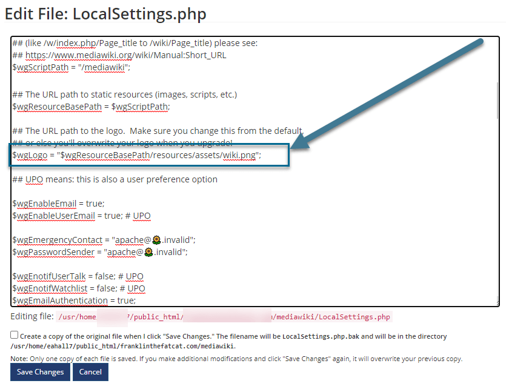Click the "Edit File: LocalSettings.php" heading
Viewport: 509px width, 392px height.
(x=105, y=13)
